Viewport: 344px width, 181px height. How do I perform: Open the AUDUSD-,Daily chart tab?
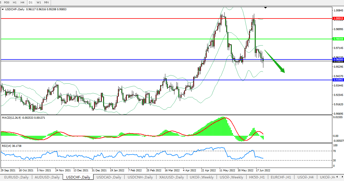(x=47, y=177)
